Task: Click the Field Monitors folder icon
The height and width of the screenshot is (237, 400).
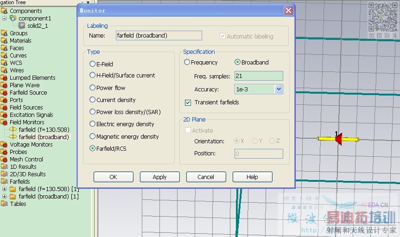Action: (x=4, y=122)
